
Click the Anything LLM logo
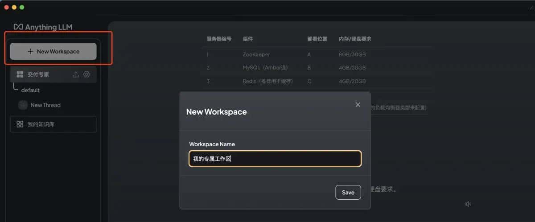click(x=43, y=27)
